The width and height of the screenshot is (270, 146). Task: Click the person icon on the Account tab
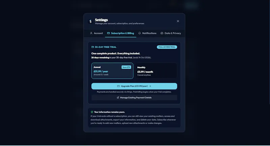[91, 33]
